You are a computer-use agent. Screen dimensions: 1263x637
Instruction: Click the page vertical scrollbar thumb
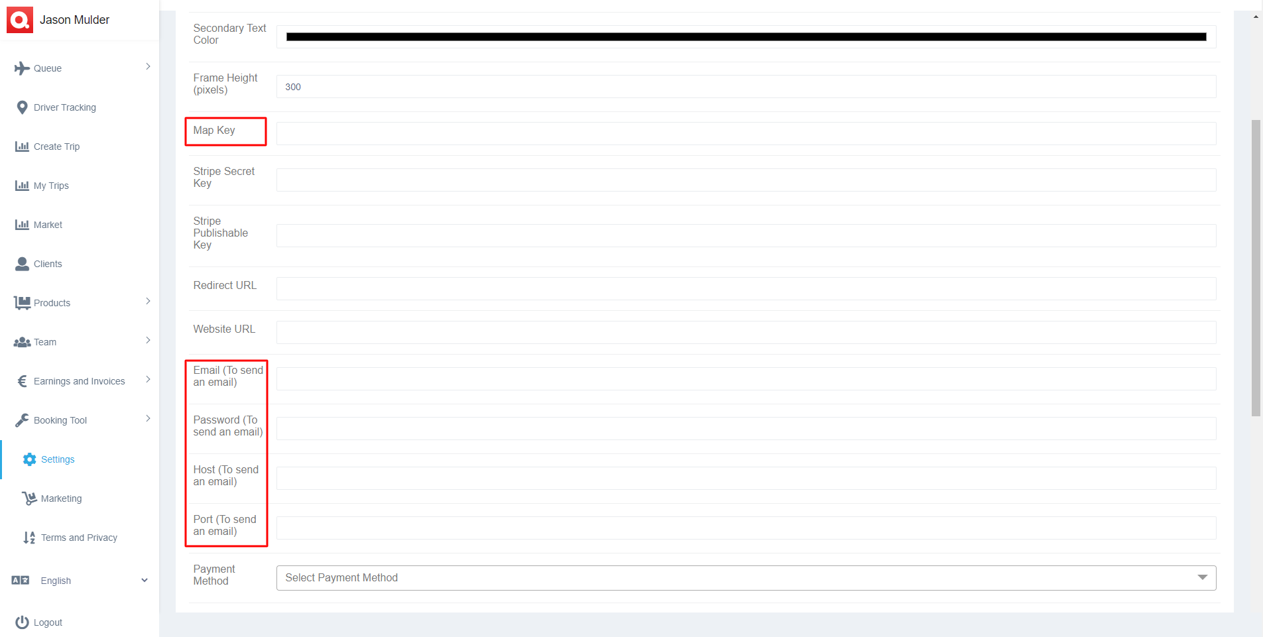click(x=1256, y=268)
